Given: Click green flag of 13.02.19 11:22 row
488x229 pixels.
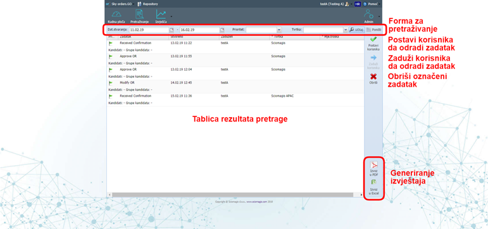Looking at the screenshot, I should [111, 43].
